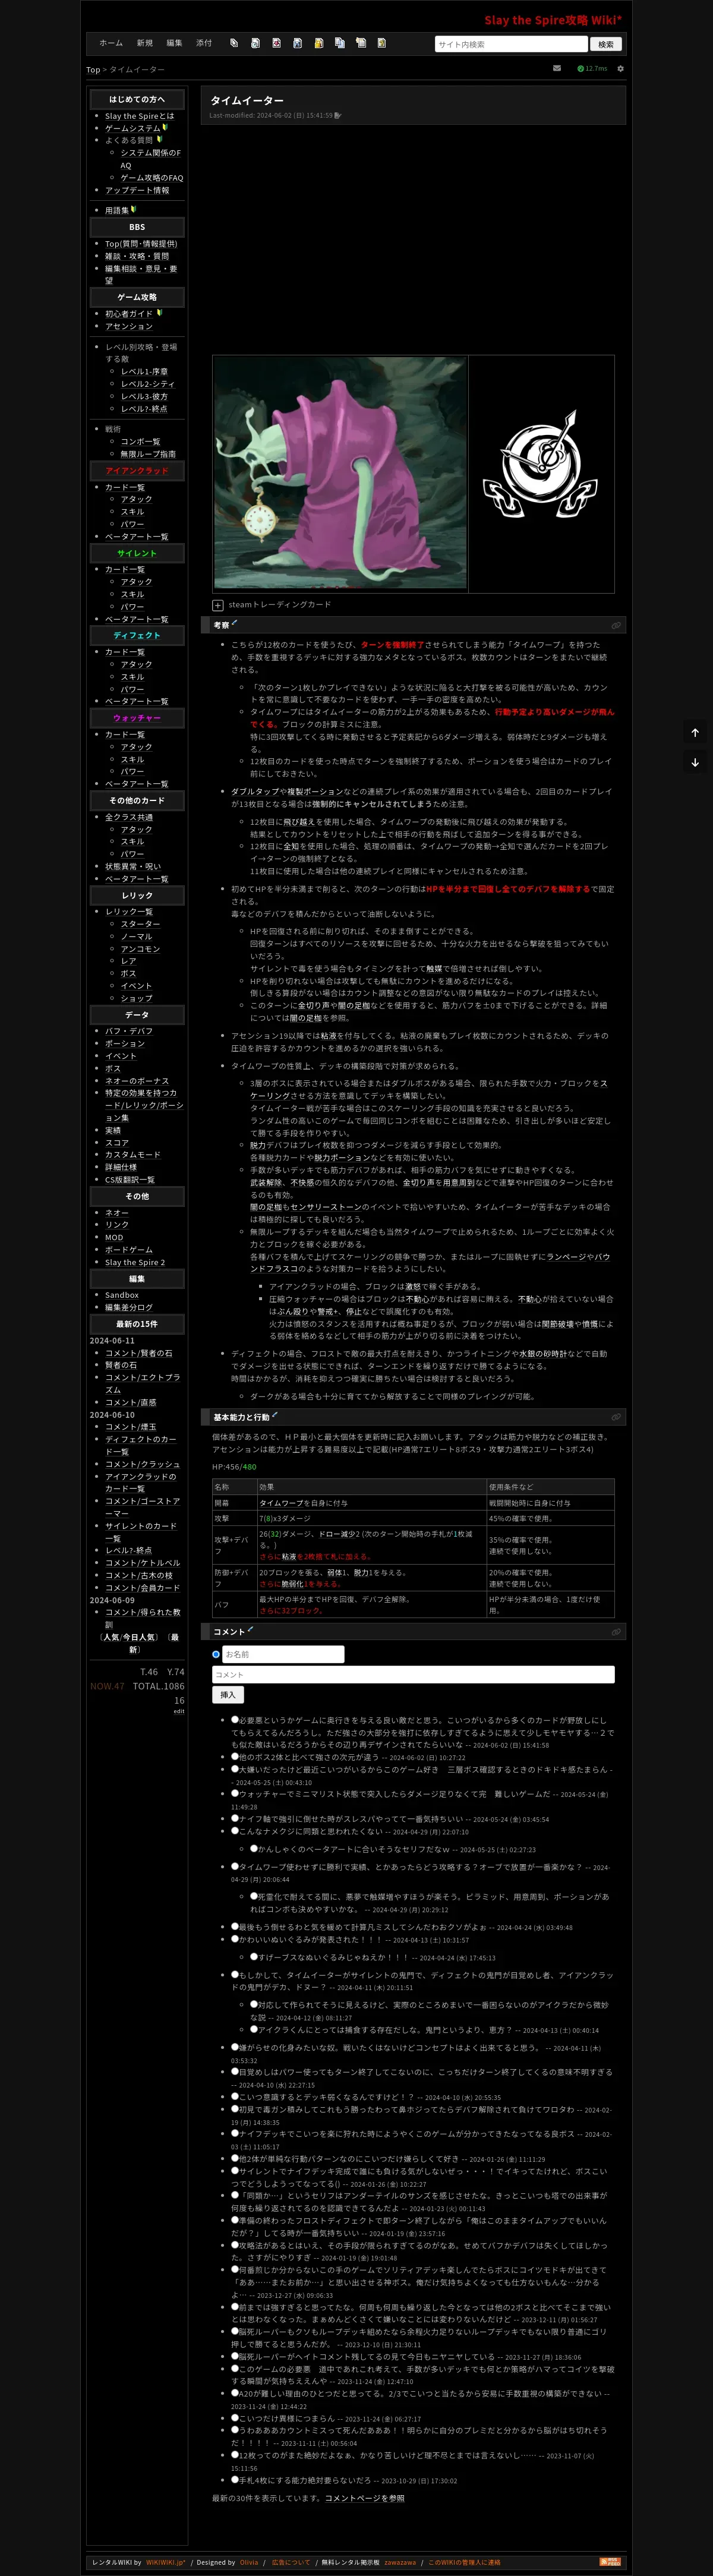Click the コメント text input field
The height and width of the screenshot is (2576, 713).
[x=413, y=1674]
